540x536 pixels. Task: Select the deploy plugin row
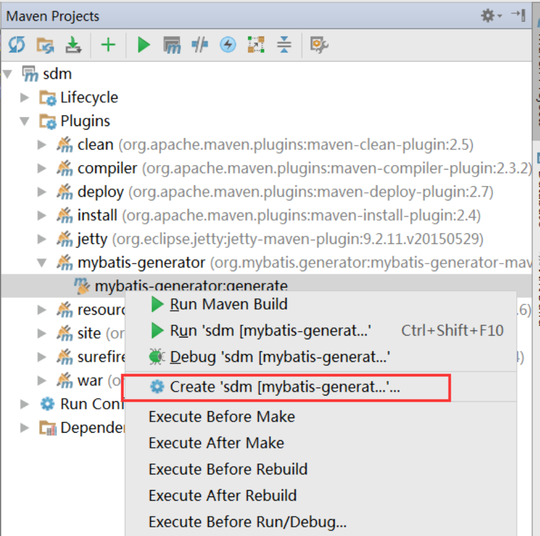(x=267, y=192)
